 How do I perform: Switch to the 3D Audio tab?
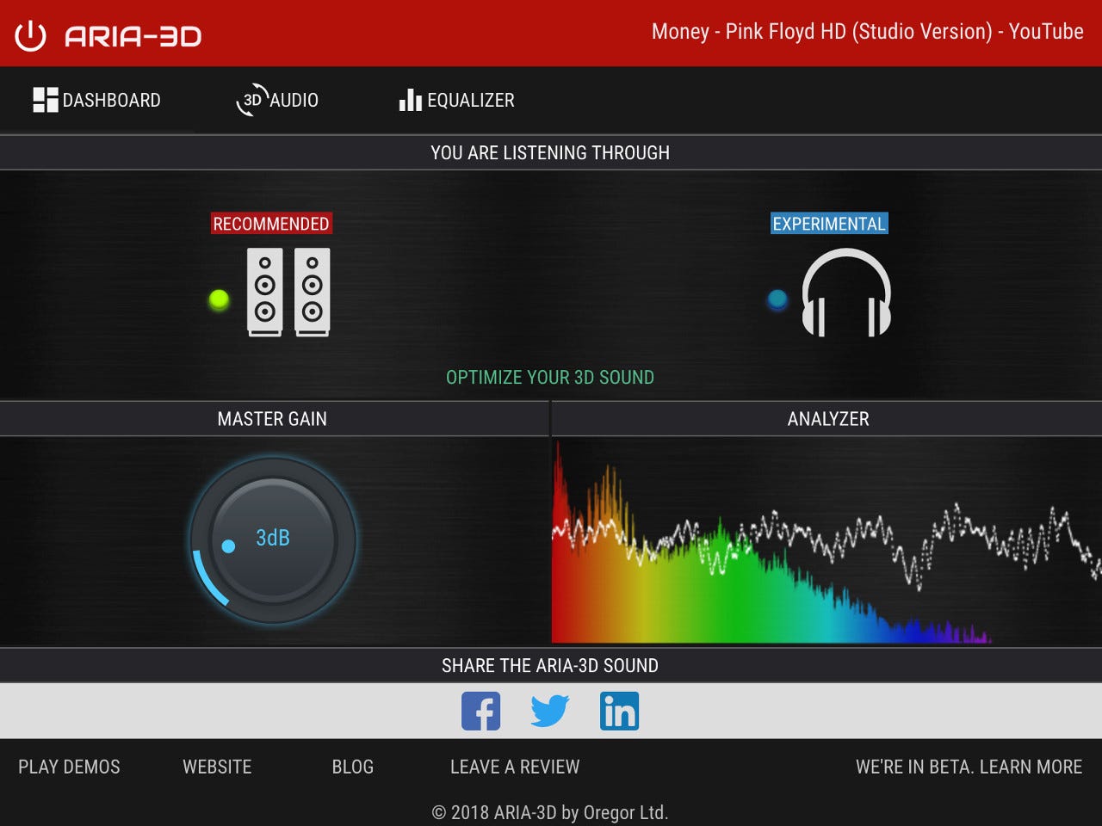point(277,100)
